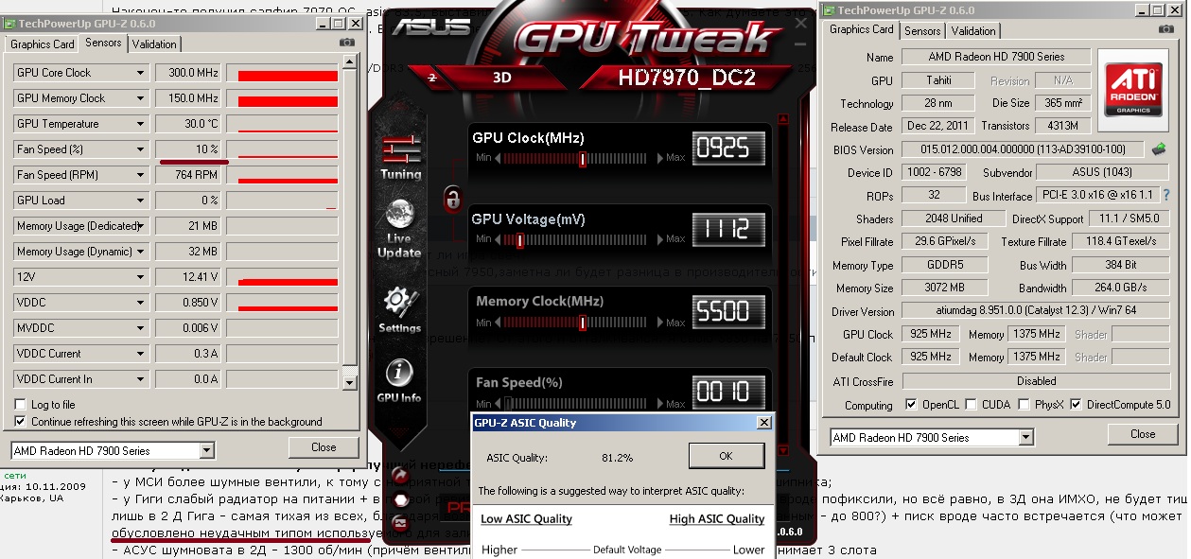The width and height of the screenshot is (1191, 559).
Task: Decrease Memory Clock with Min arrow
Action: click(498, 323)
